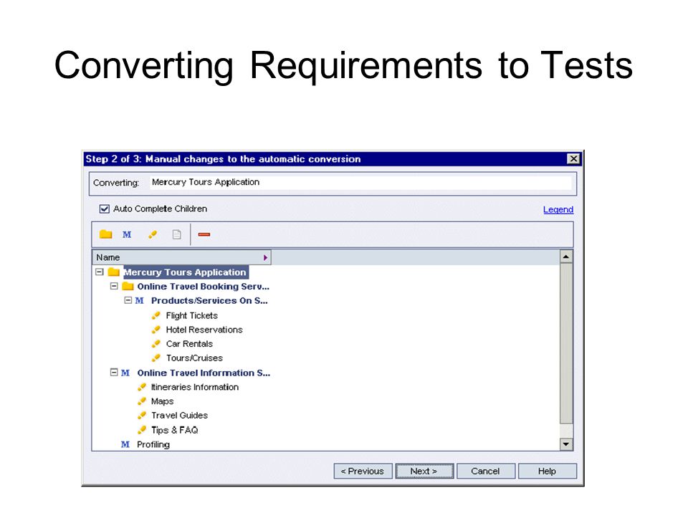Viewport: 688px width, 516px height.
Task: Open the Help button
Action: pyautogui.click(x=547, y=472)
